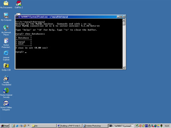This screenshot has height=128, width=171.
Task: Switch to Adobe Photoshop in taskbar
Action: point(95,126)
